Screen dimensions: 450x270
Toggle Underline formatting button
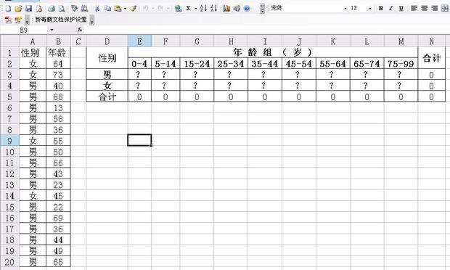point(401,8)
